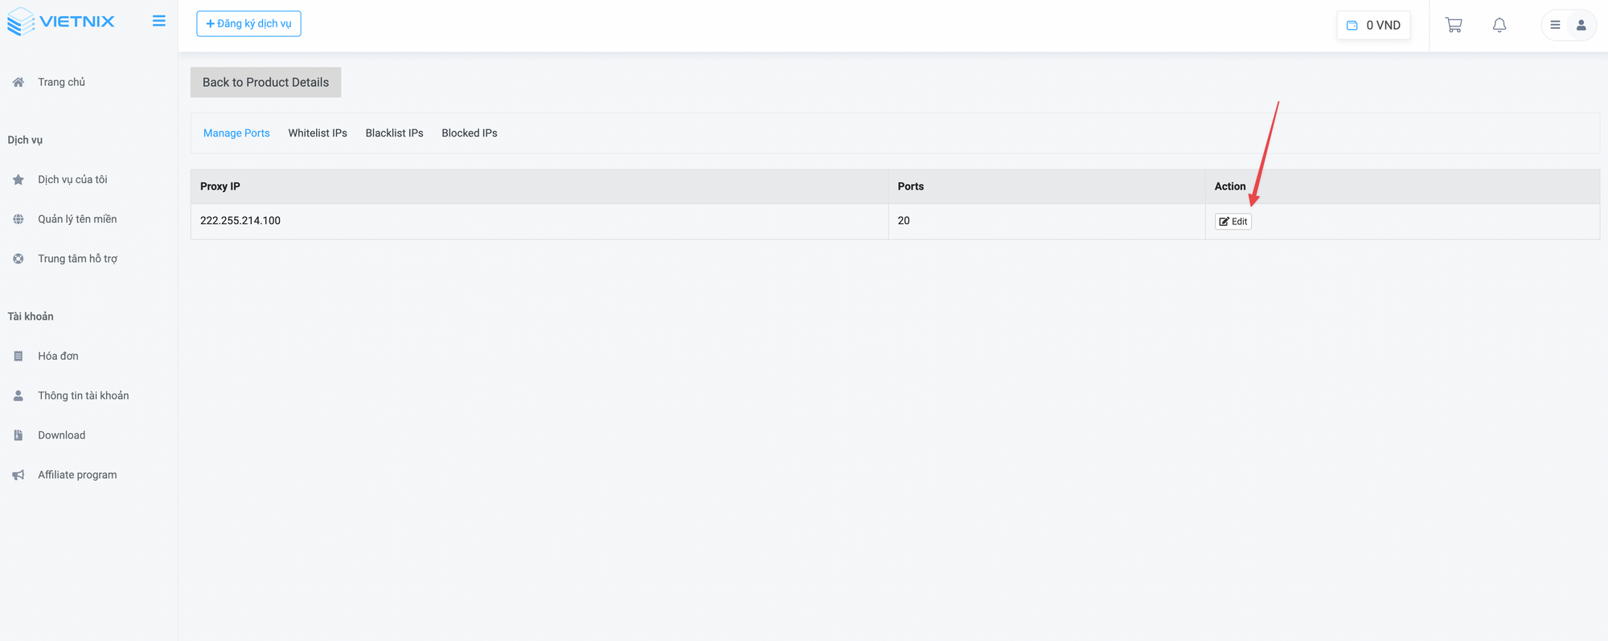Click the globe icon for Quản lý tên miền
1608x641 pixels.
click(x=18, y=219)
